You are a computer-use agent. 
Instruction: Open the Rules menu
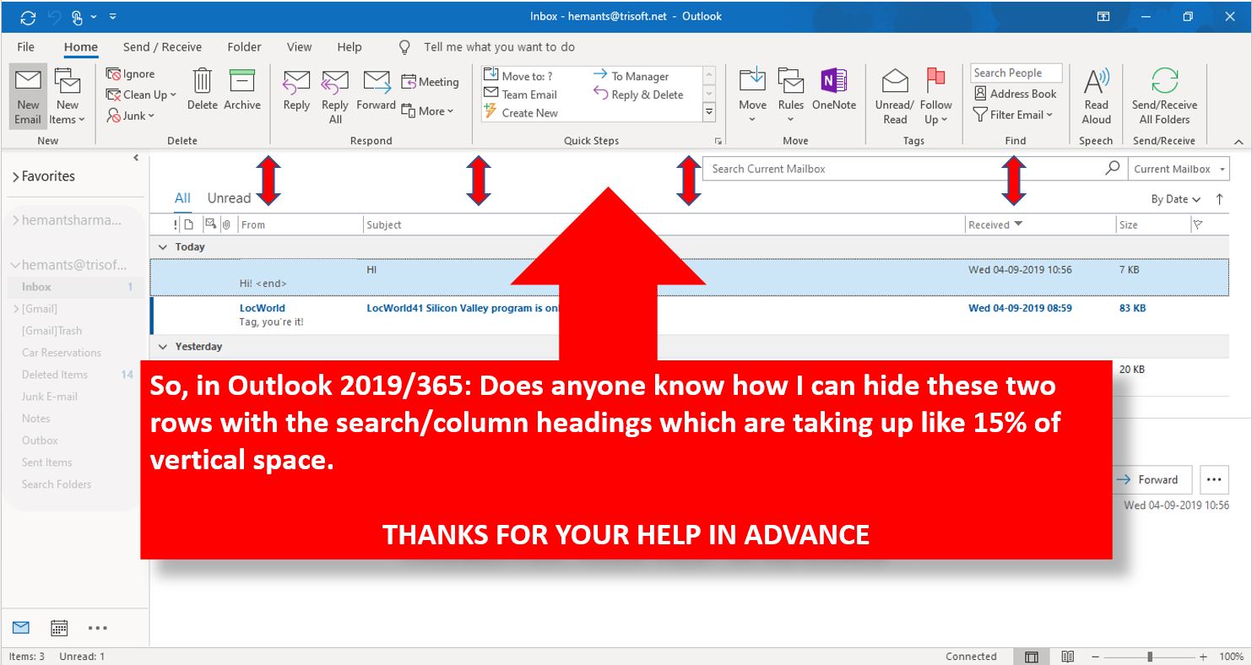tap(791, 95)
